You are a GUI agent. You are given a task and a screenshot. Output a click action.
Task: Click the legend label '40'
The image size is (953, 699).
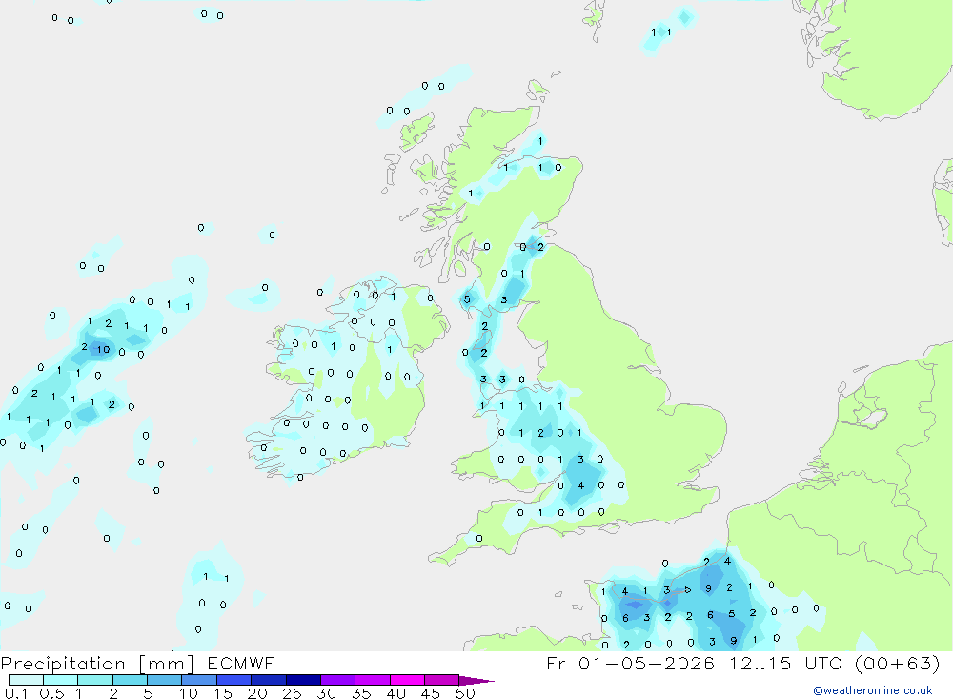point(396,693)
